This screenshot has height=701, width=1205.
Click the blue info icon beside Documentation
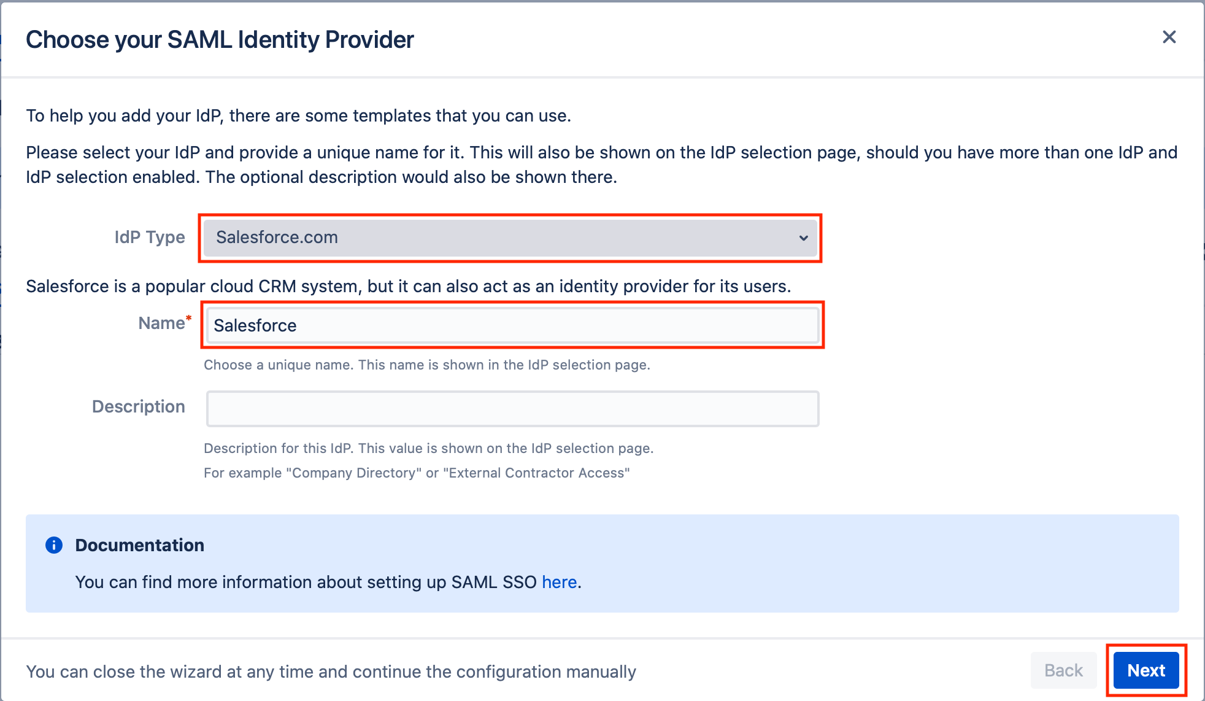pos(54,545)
